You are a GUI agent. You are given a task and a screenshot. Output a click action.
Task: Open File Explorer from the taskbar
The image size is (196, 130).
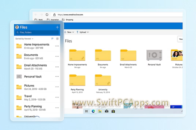point(100,111)
